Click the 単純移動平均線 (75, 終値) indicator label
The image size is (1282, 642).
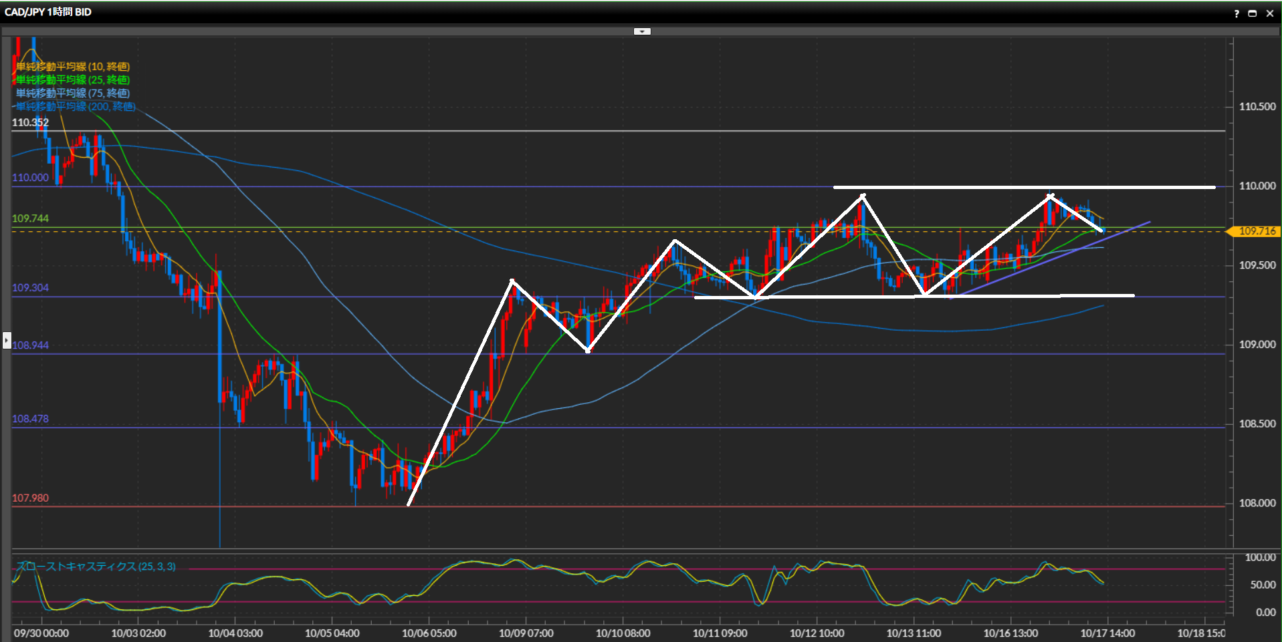point(73,94)
